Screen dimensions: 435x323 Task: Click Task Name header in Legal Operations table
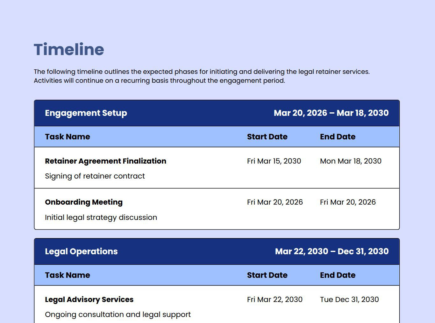[68, 275]
